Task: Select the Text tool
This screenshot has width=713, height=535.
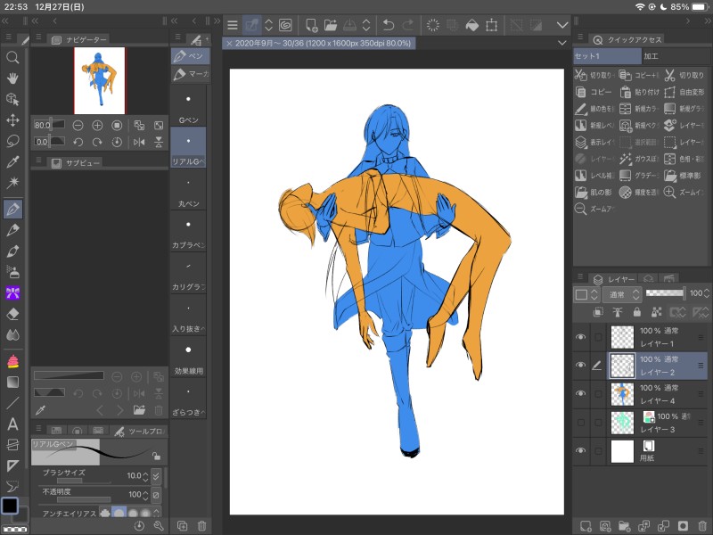Action: (13, 423)
